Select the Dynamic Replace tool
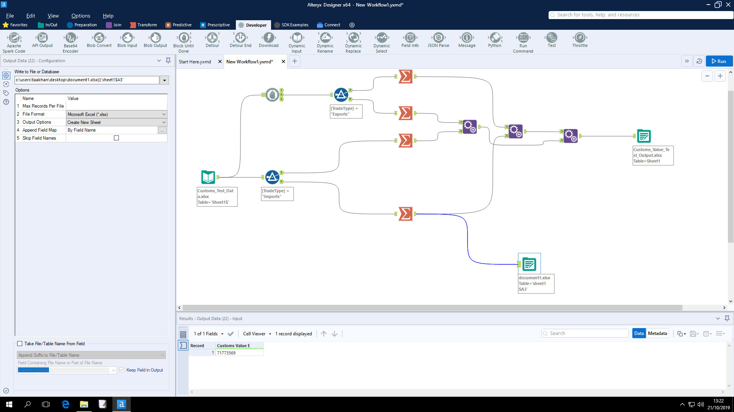This screenshot has width=734, height=412. tap(353, 42)
